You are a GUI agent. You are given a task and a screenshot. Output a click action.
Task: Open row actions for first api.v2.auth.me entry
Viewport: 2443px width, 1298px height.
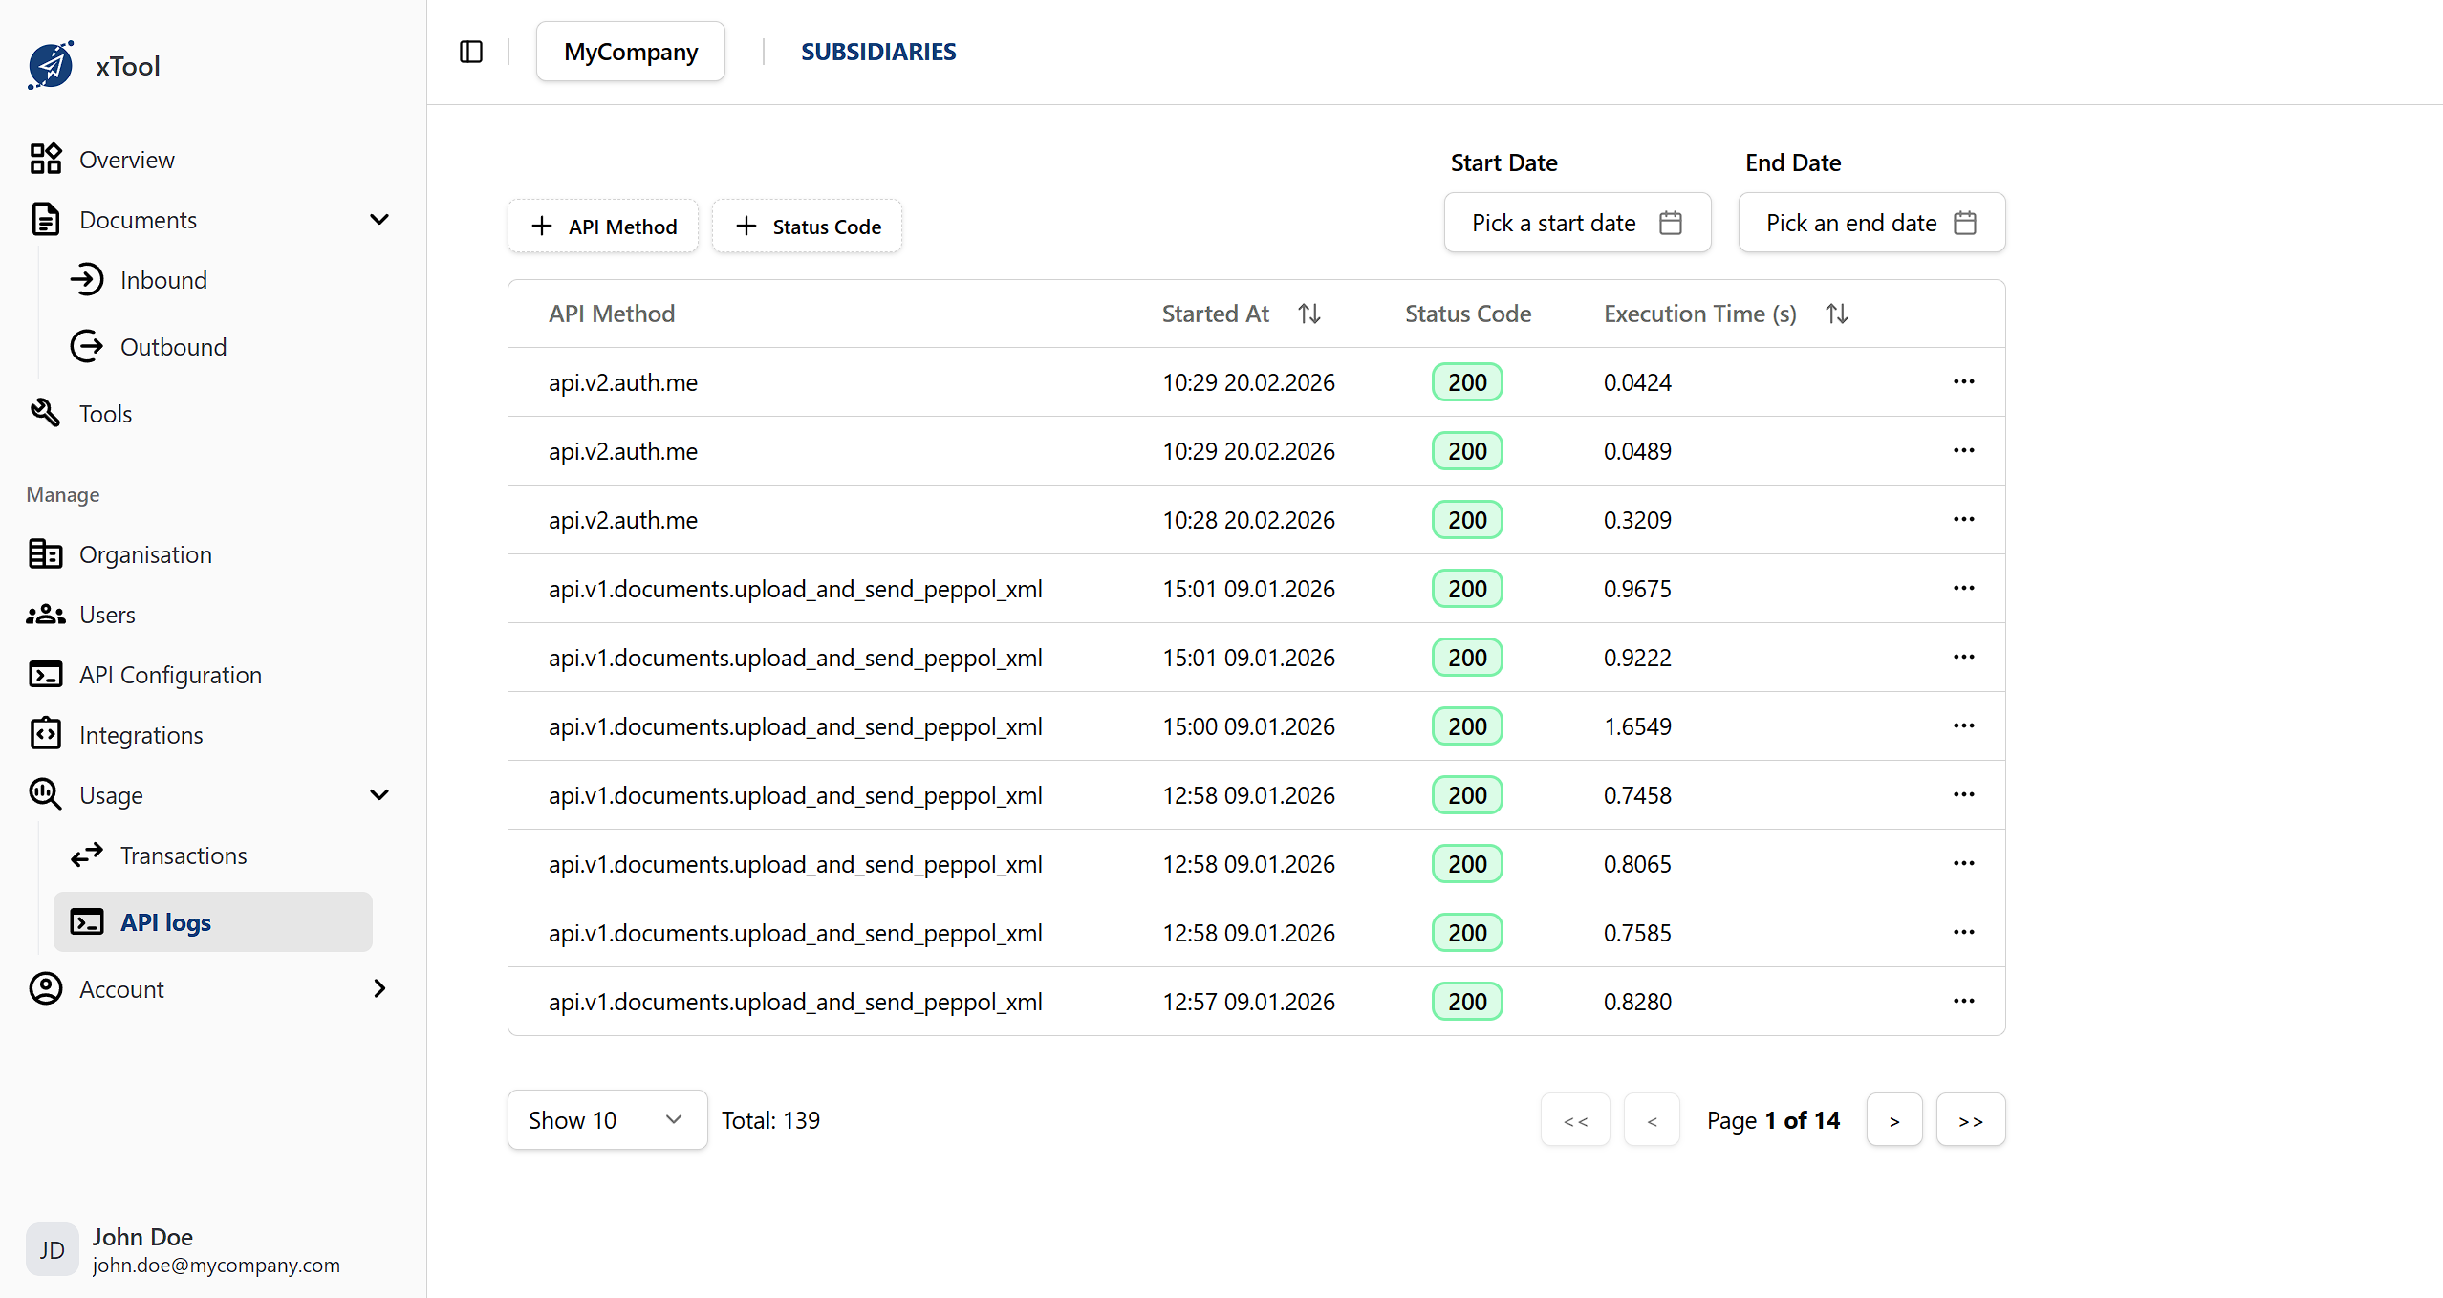point(1963,381)
